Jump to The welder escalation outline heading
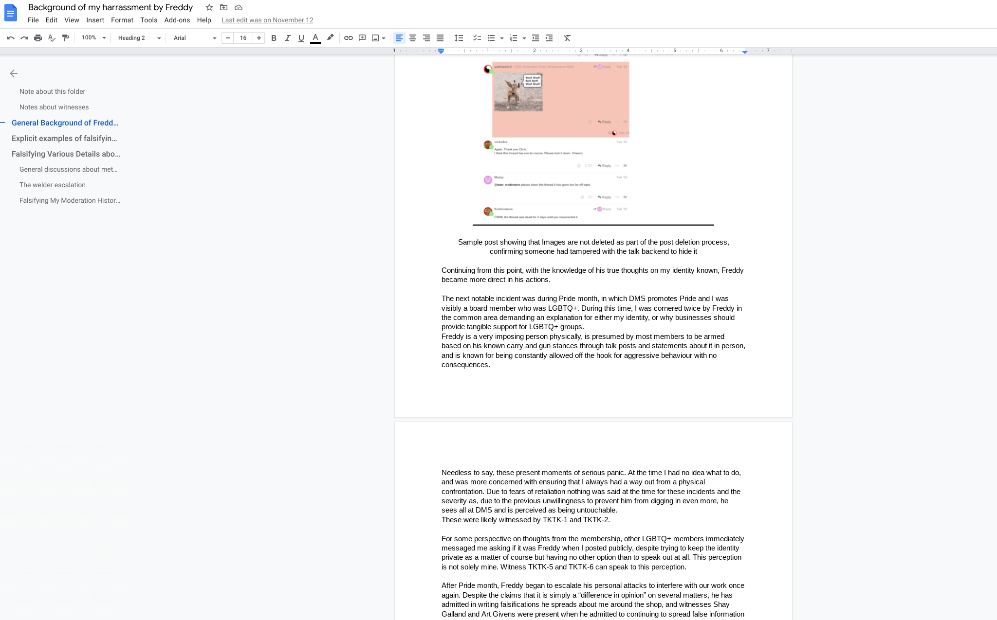Viewport: 997px width, 620px height. click(x=53, y=185)
